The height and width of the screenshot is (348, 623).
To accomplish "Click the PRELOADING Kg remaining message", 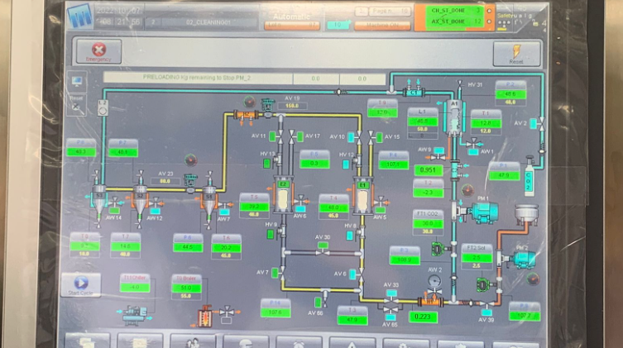I will 197,78.
